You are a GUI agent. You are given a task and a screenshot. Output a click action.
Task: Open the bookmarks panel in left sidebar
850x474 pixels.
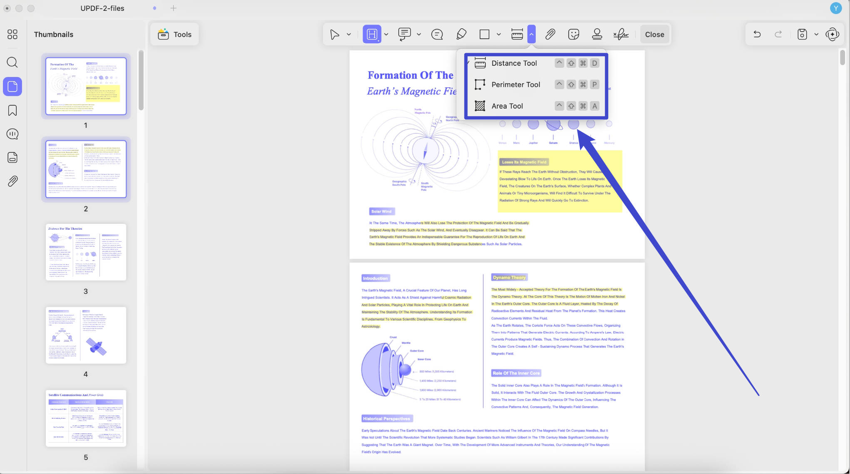(12, 110)
